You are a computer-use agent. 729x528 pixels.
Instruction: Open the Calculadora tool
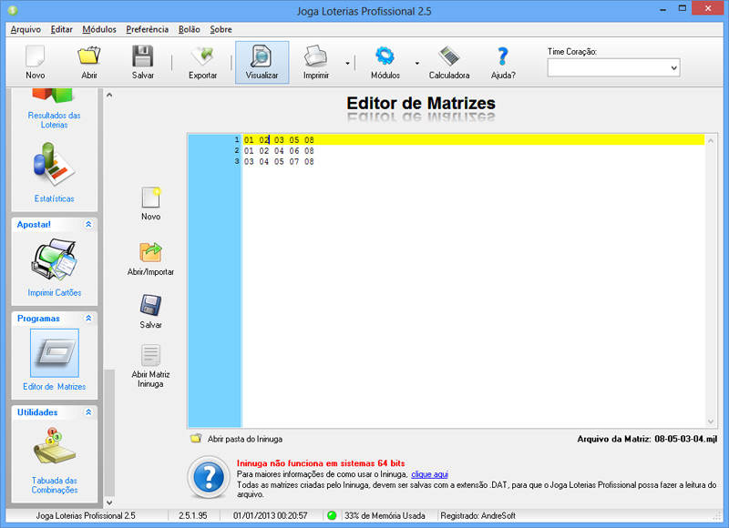tap(449, 61)
